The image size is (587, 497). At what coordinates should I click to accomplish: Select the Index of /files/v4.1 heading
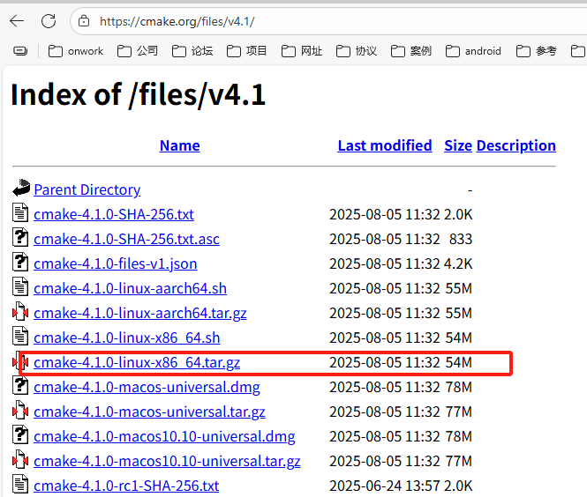pos(138,95)
